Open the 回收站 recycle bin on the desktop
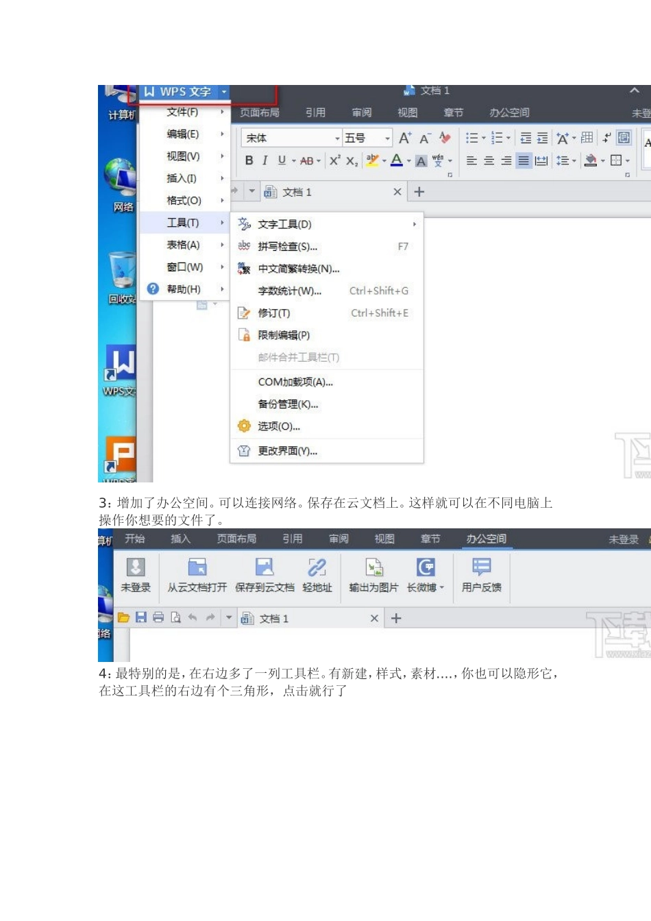Screen dimensions: 651x921 122,278
